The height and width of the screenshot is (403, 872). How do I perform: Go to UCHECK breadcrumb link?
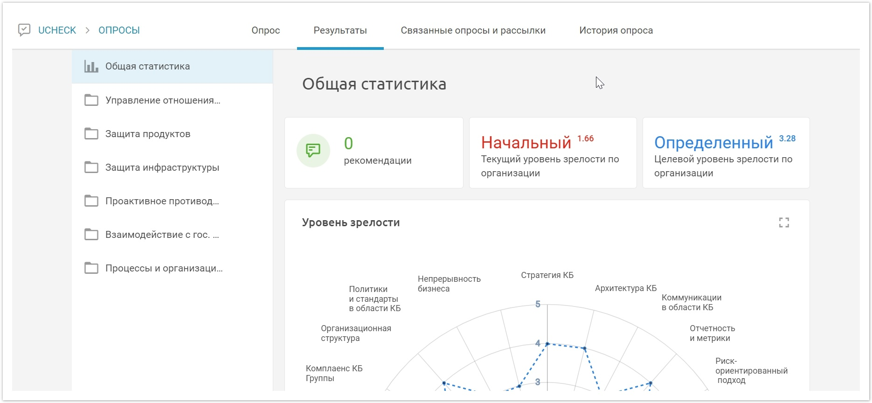[57, 30]
